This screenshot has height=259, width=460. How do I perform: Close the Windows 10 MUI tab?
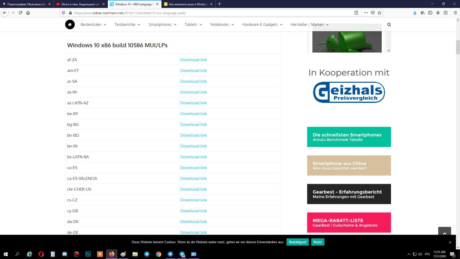click(x=157, y=4)
